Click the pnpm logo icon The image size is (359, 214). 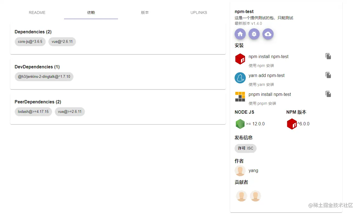click(x=240, y=96)
